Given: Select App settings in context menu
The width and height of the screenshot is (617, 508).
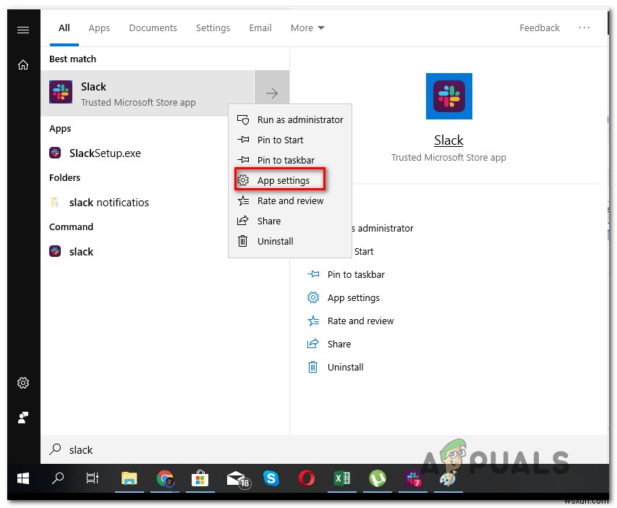Looking at the screenshot, I should pos(283,180).
